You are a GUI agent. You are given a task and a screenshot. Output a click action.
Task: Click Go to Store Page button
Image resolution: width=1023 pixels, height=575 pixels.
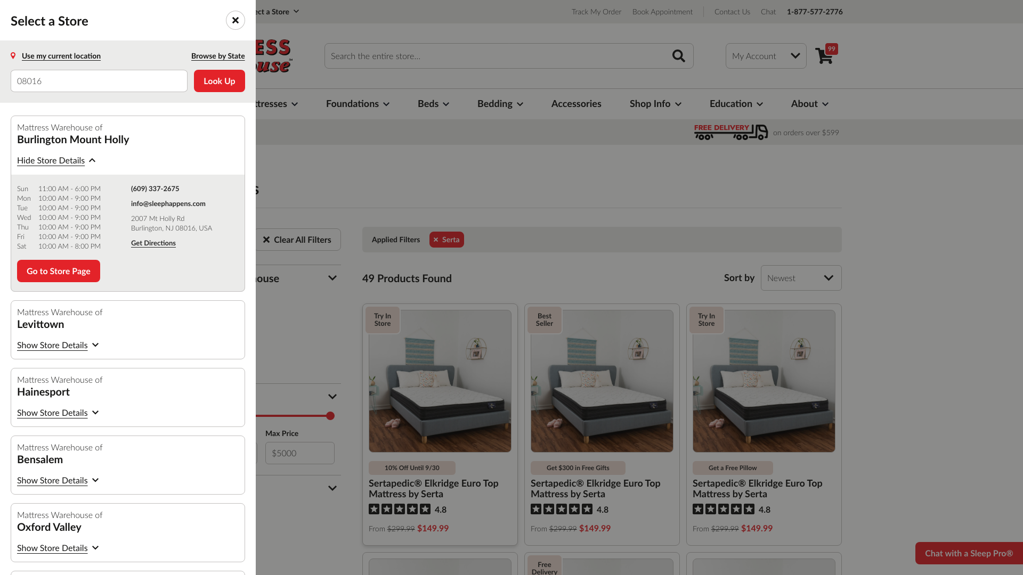point(59,271)
